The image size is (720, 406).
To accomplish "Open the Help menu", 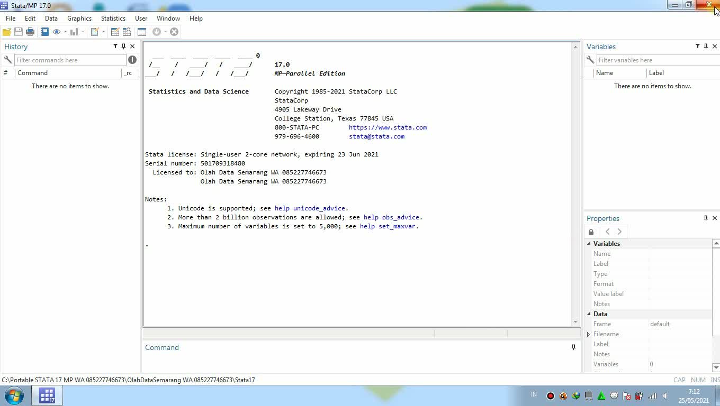I will tap(196, 18).
